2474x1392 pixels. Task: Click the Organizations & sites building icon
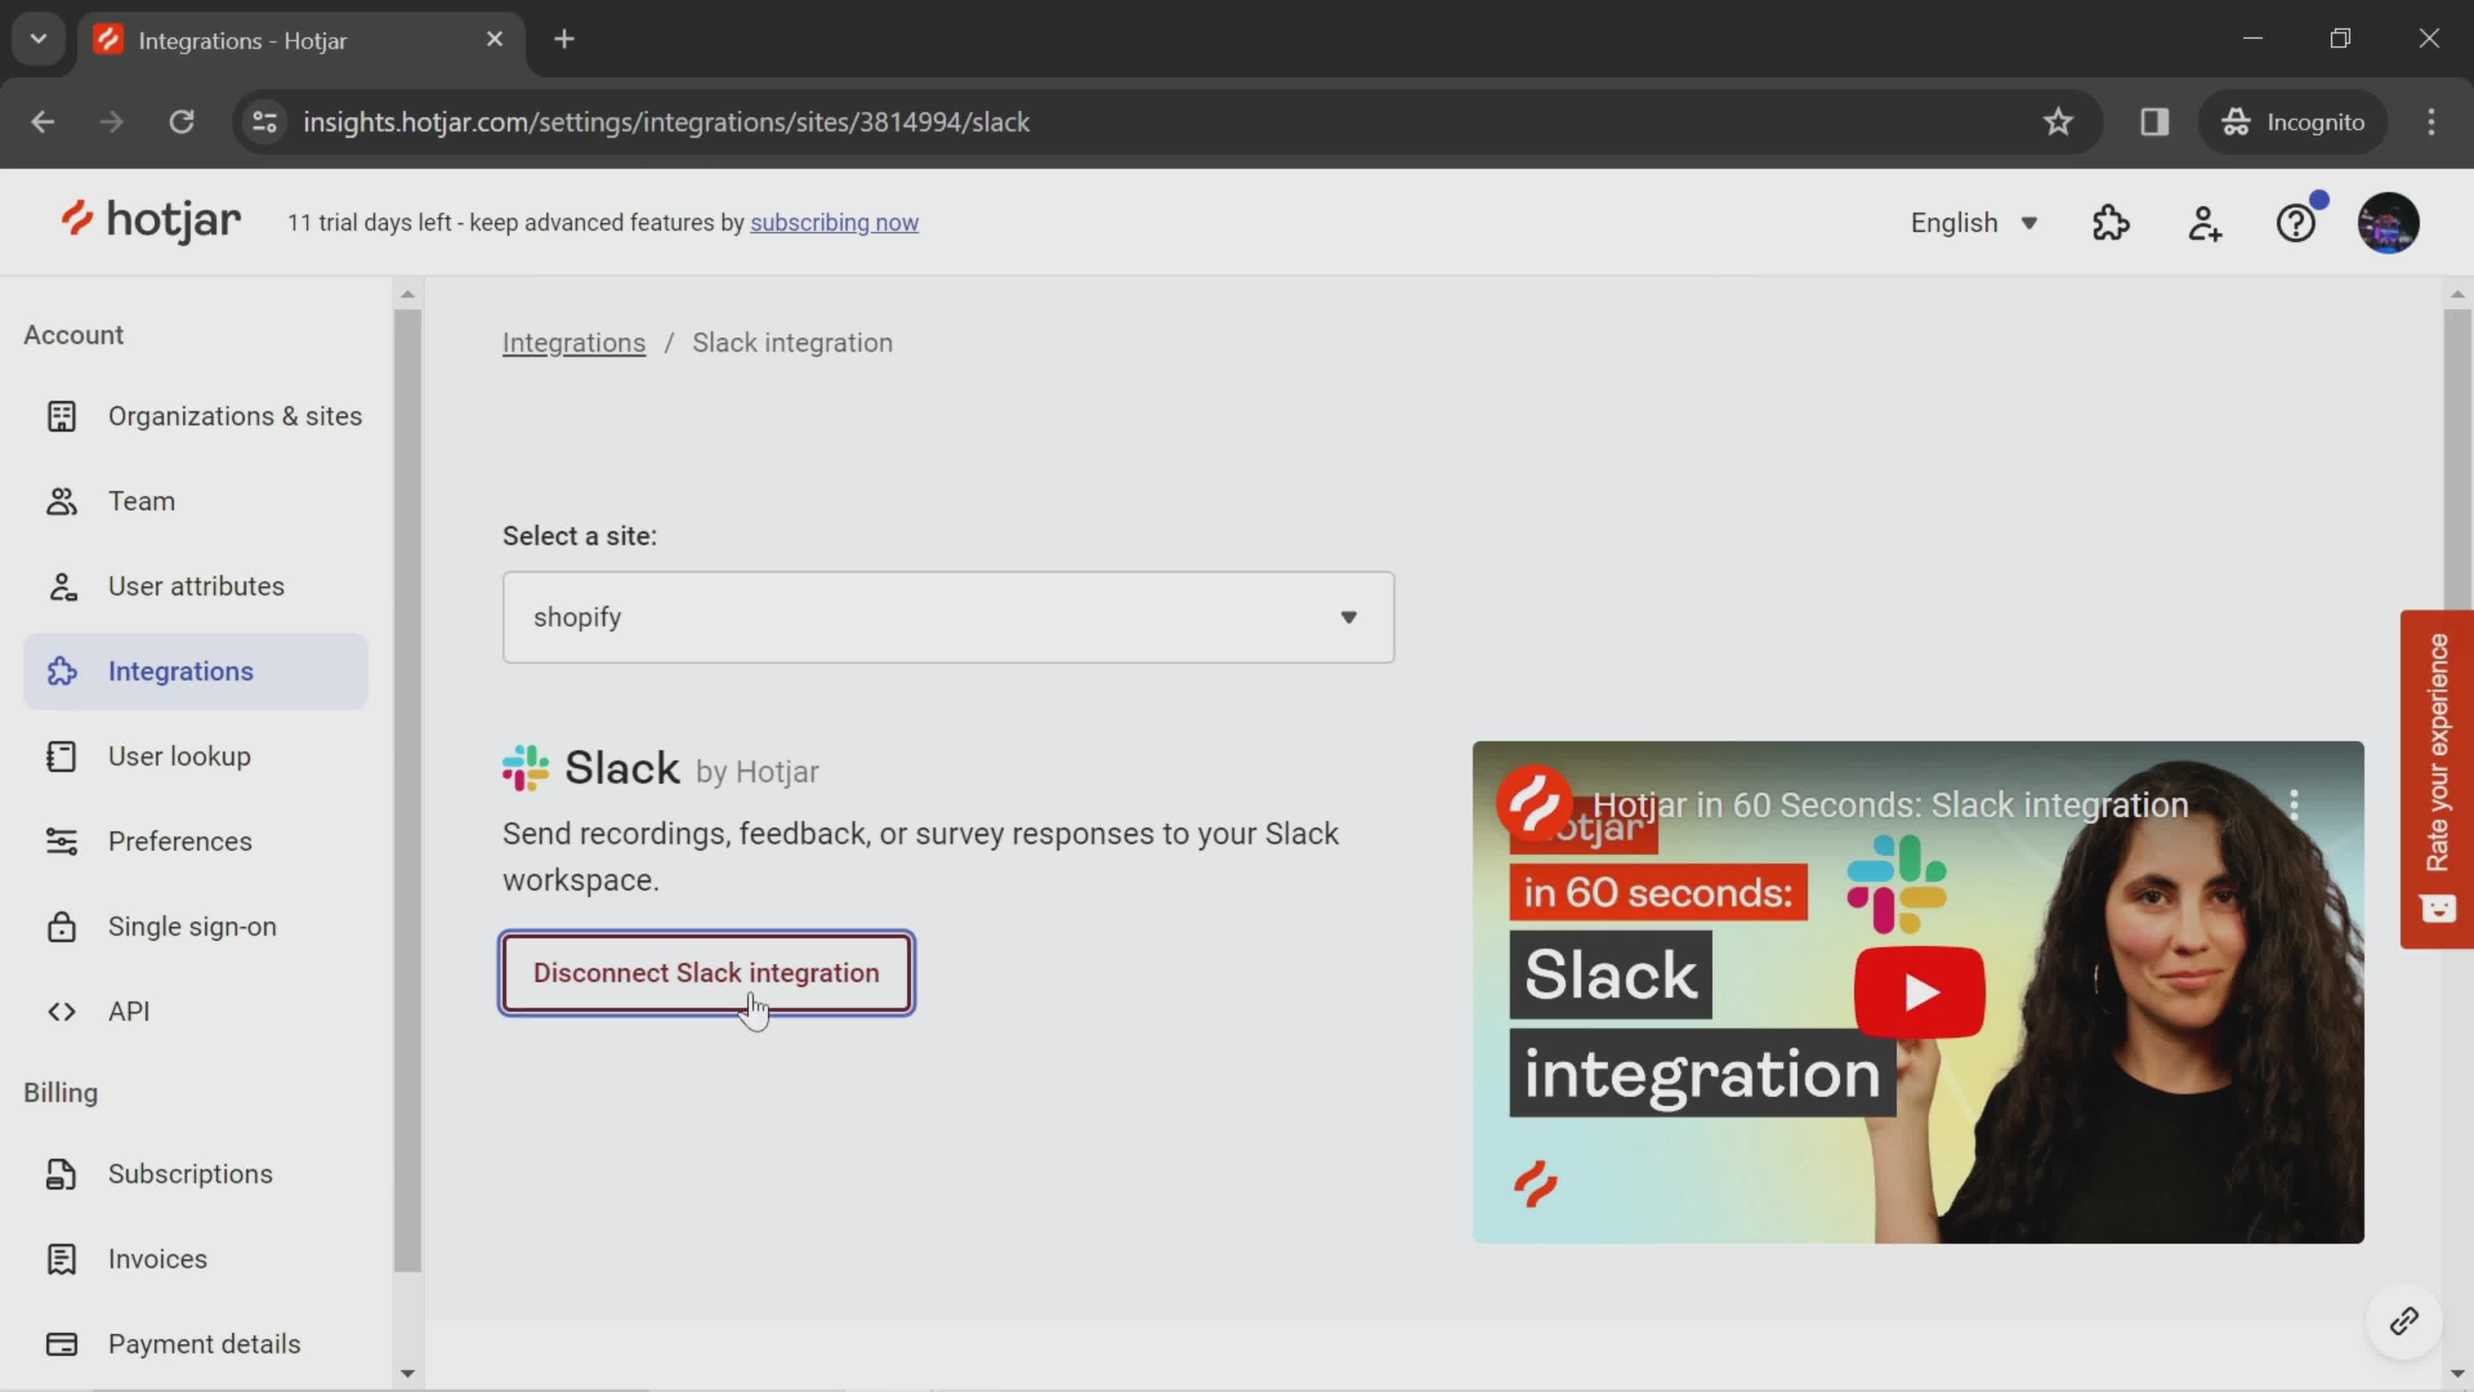pyautogui.click(x=61, y=416)
